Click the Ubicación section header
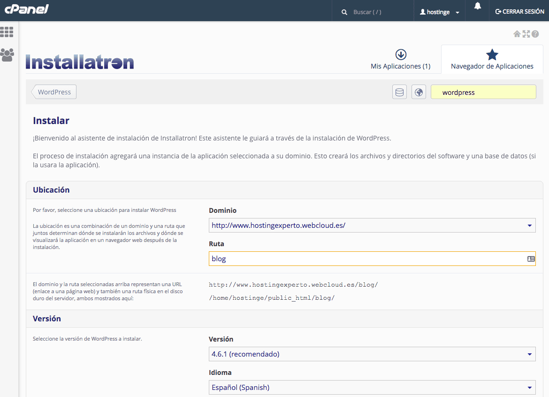Viewport: 549px width, 397px height. 51,190
